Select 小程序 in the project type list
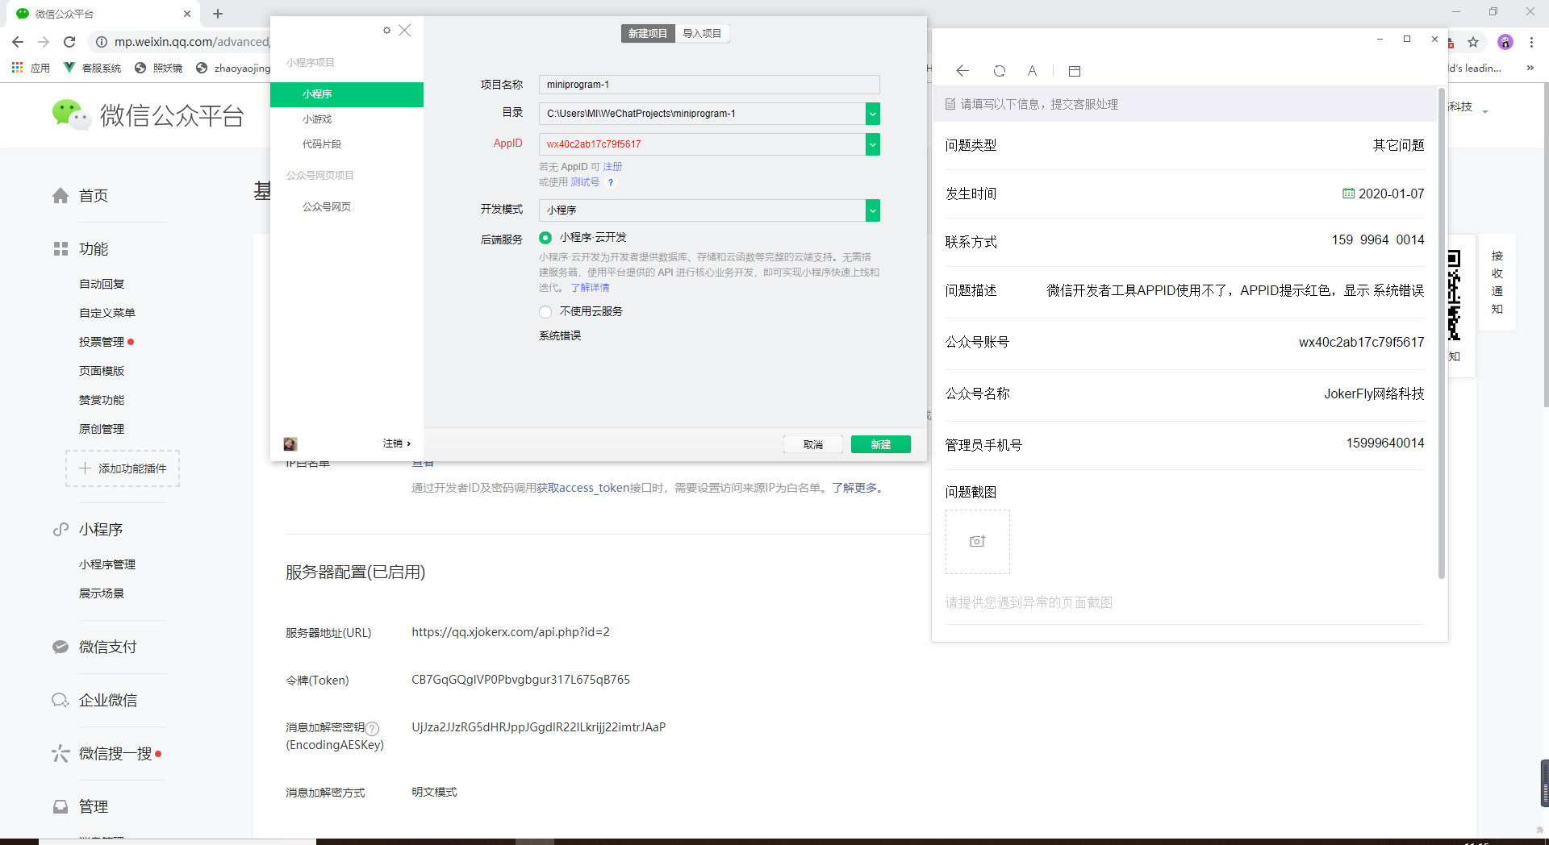Screen dimensions: 1549x845 (347, 94)
